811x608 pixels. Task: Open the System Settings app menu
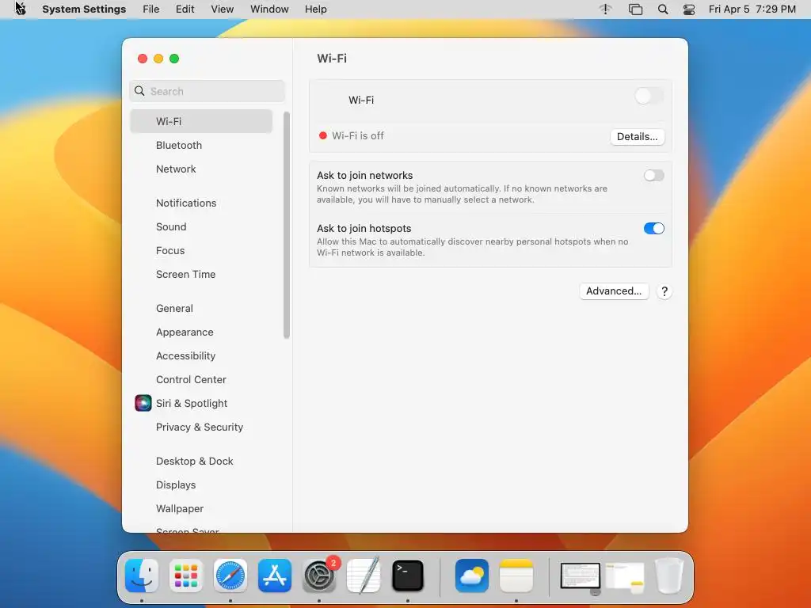coord(84,9)
